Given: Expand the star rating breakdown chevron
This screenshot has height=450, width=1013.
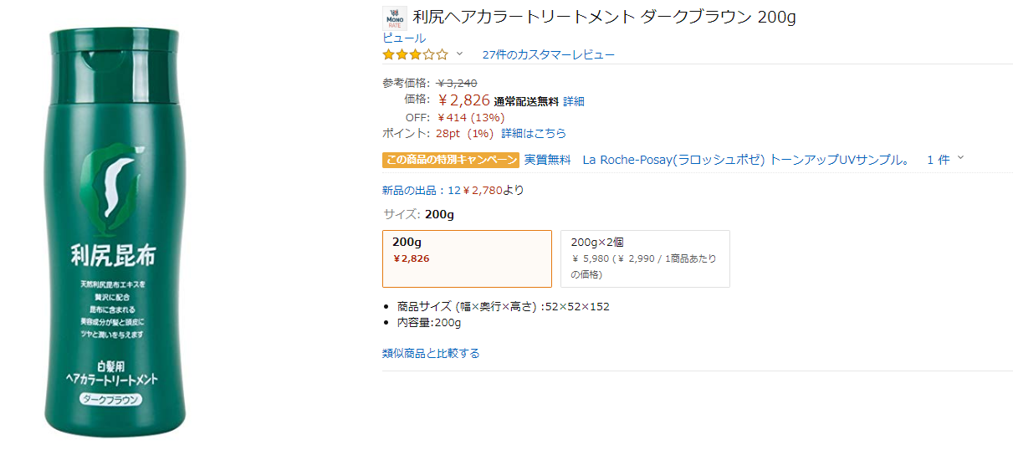Looking at the screenshot, I should coord(459,54).
